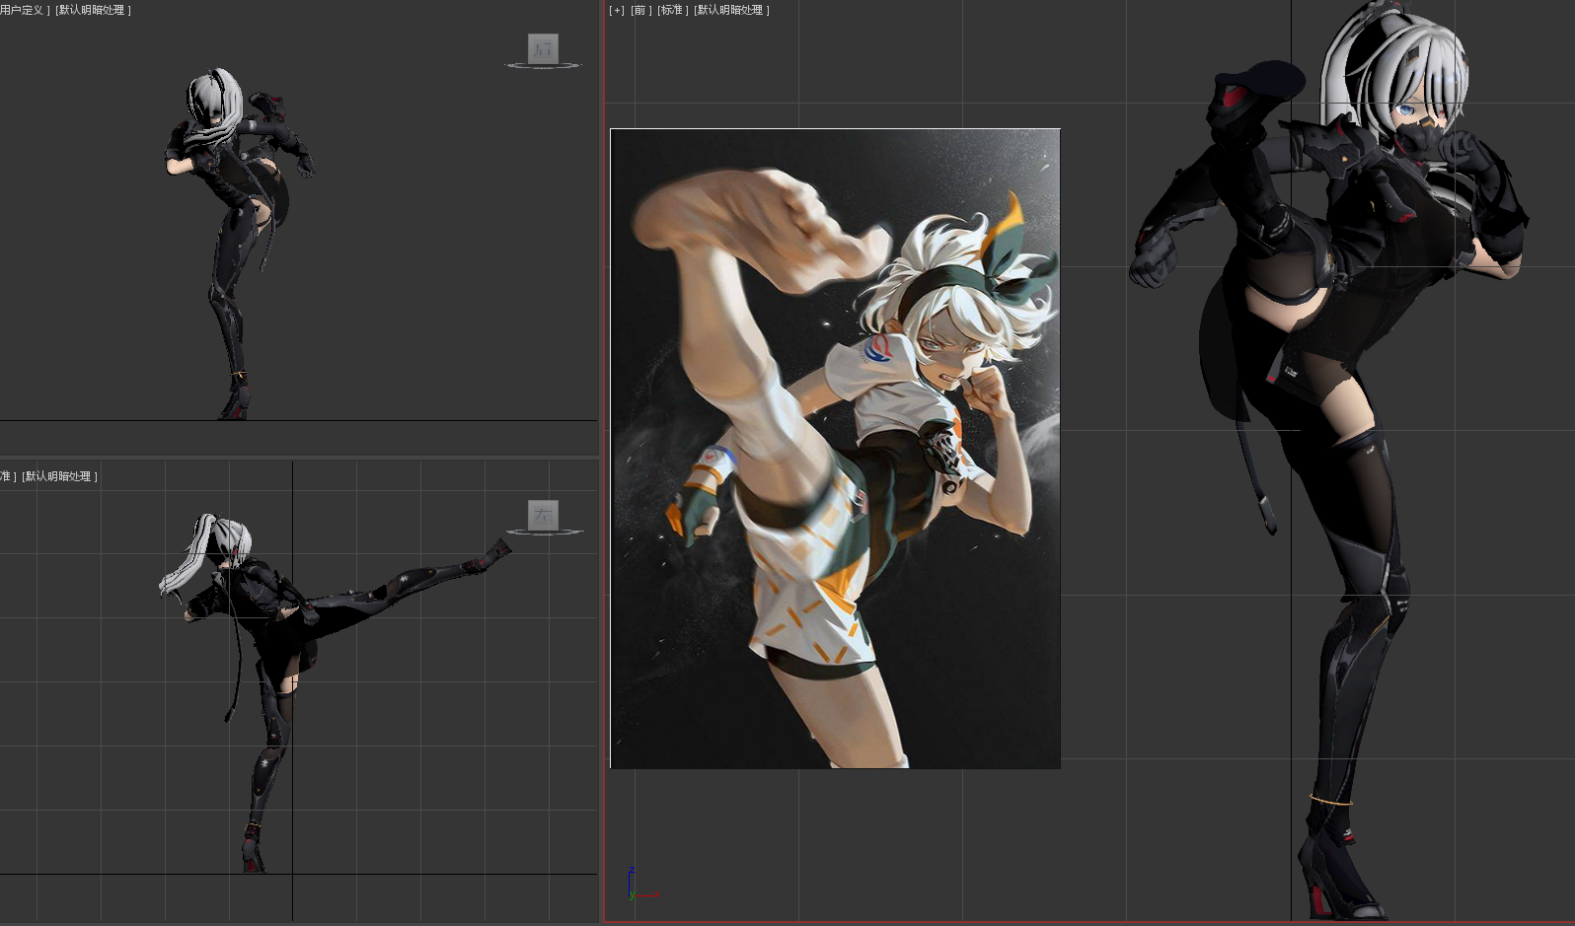
Task: Open [默认明暗处理] shading menu in front viewport
Action: [x=731, y=10]
